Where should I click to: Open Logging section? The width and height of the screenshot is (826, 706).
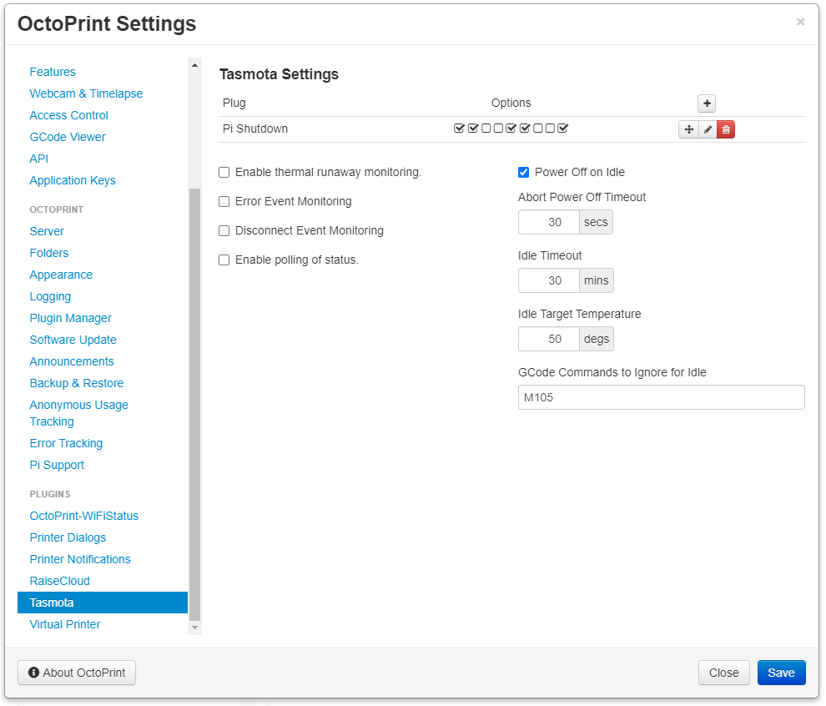(x=50, y=296)
